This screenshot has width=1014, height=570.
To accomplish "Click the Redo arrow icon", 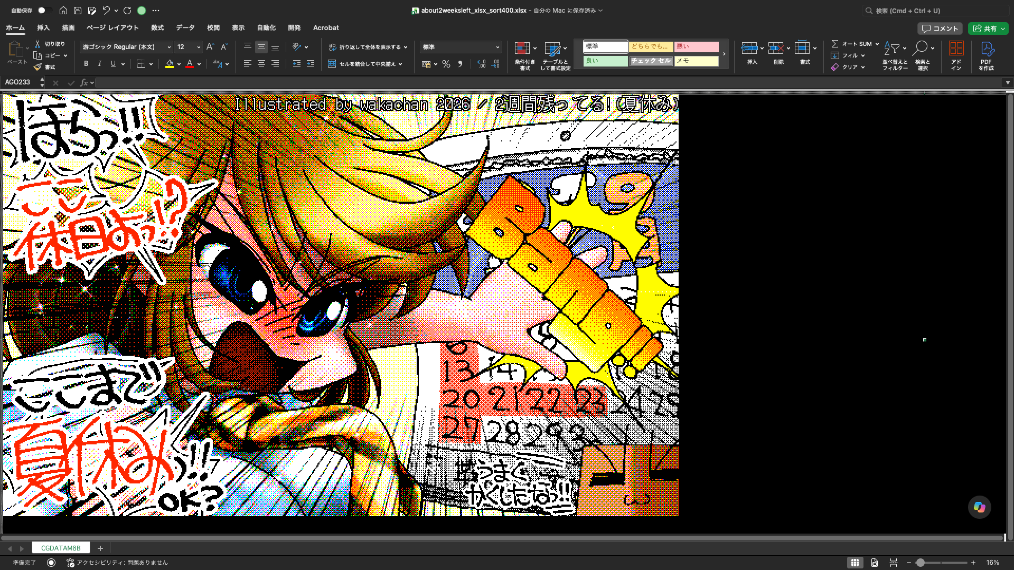I will tap(127, 11).
